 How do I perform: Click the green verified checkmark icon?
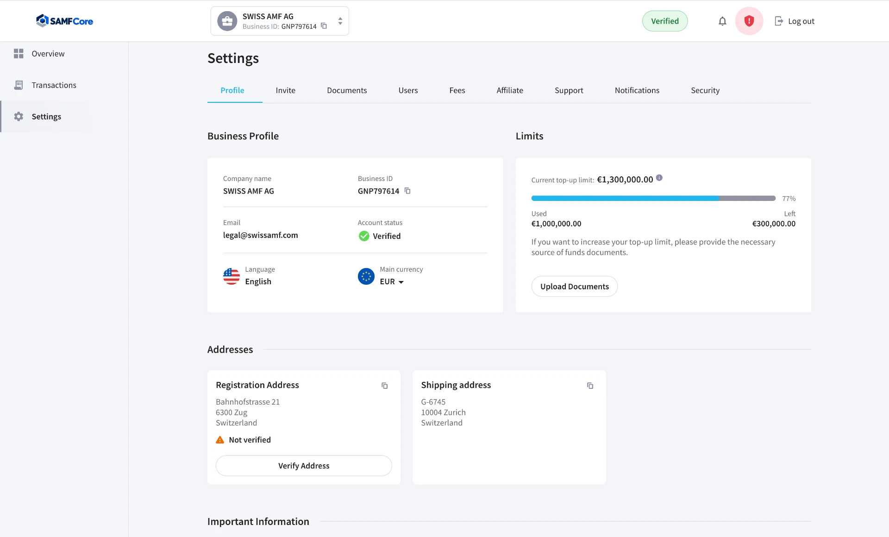click(364, 236)
